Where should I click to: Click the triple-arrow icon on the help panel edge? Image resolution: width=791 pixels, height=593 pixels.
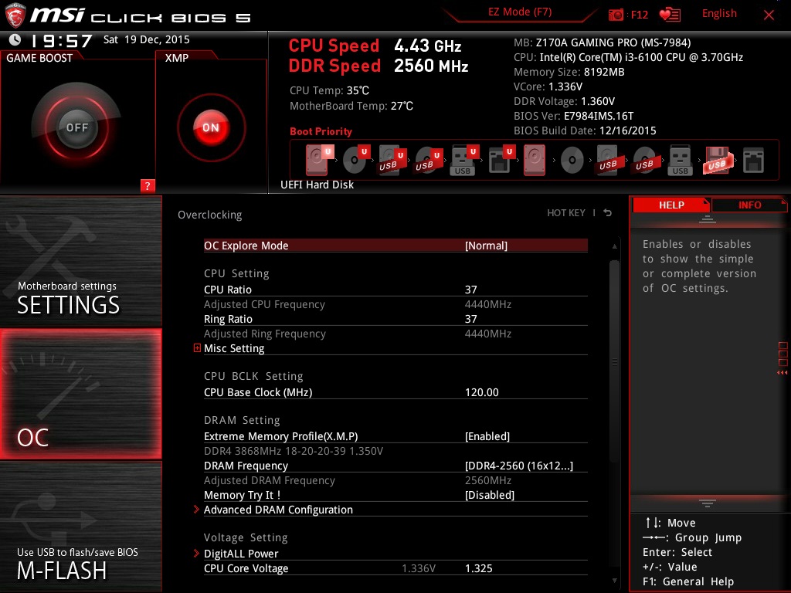782,373
